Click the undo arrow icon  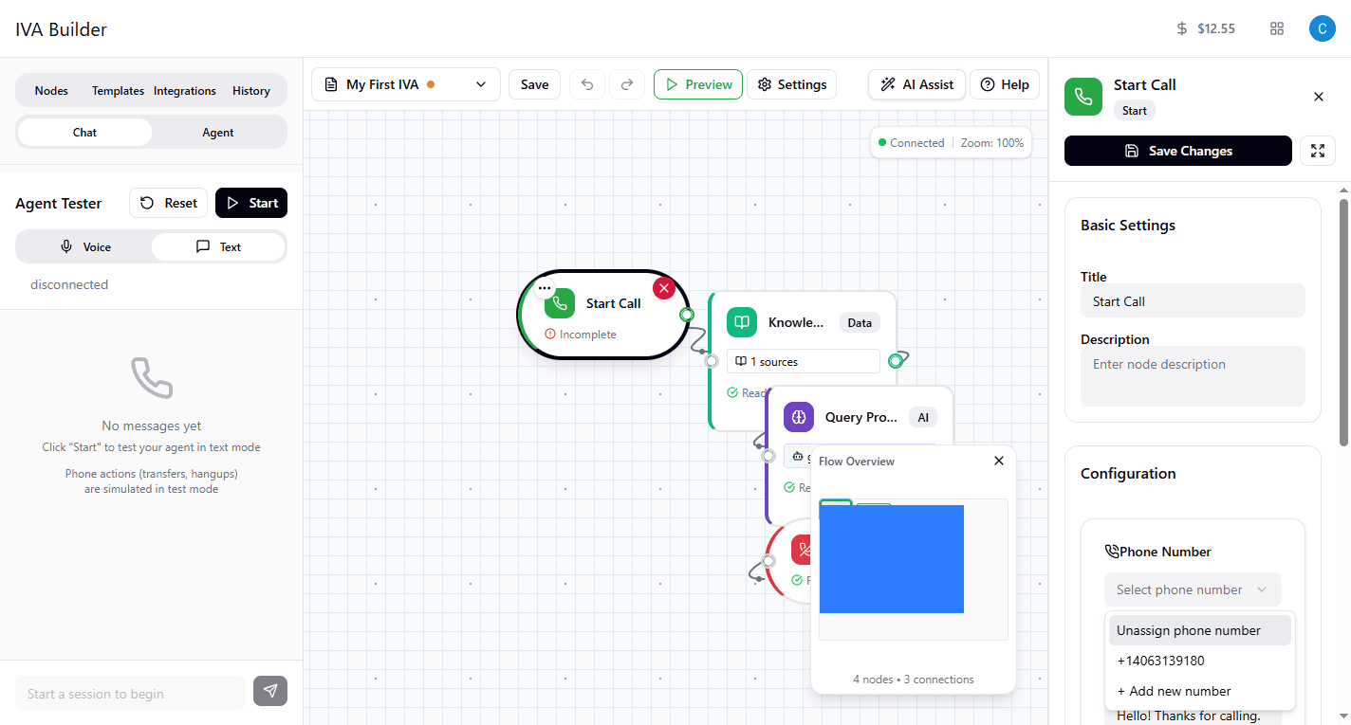pyautogui.click(x=586, y=84)
